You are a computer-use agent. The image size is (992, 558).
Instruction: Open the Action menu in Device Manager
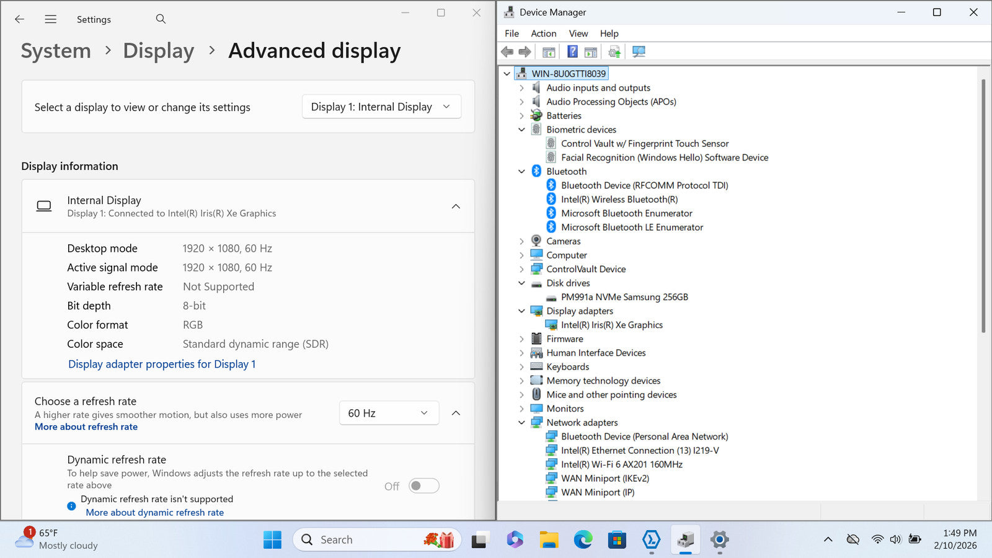(543, 33)
